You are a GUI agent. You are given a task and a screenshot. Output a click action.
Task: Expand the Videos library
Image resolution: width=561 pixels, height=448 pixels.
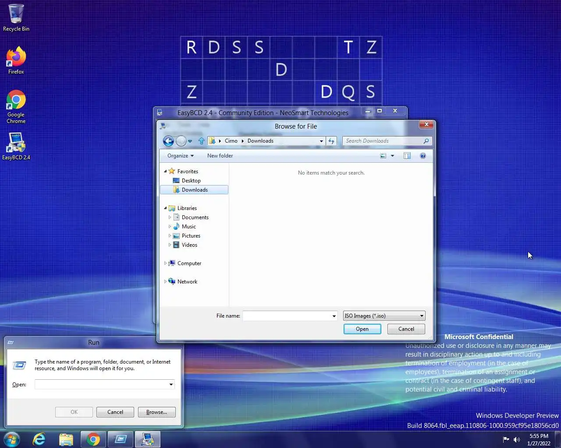tap(170, 245)
